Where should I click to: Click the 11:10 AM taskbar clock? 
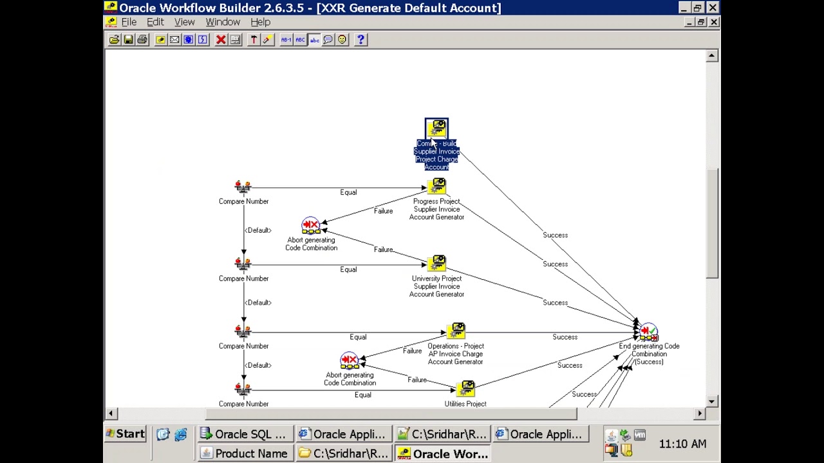[682, 444]
